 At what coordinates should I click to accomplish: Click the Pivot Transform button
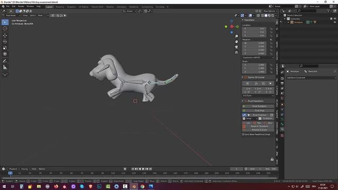coord(258,106)
